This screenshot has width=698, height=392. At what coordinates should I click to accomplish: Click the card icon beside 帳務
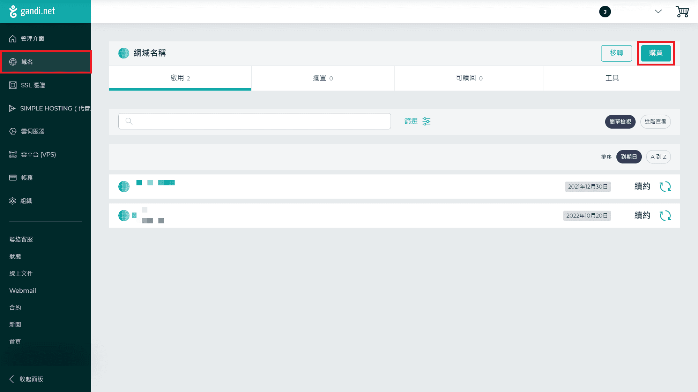(x=13, y=178)
